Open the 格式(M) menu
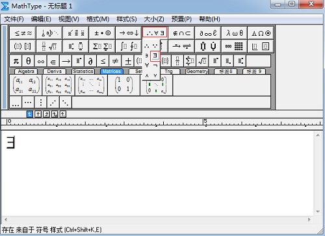The width and height of the screenshot is (325, 236). point(97,19)
